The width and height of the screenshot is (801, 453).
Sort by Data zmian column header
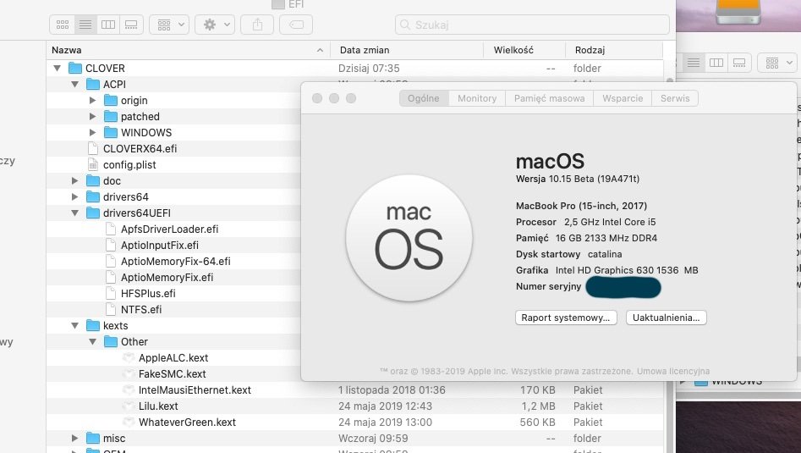(407, 50)
